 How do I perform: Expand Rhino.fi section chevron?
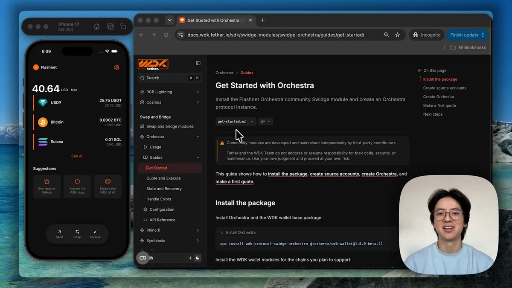click(198, 230)
